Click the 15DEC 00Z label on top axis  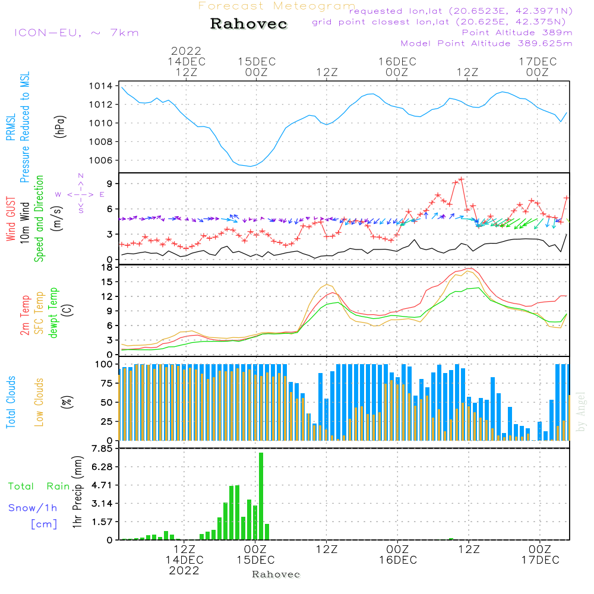[x=257, y=67]
